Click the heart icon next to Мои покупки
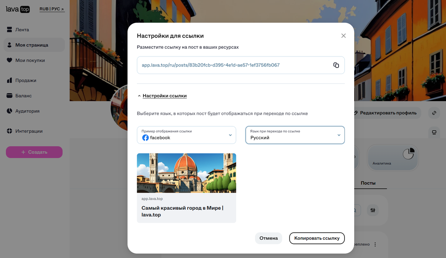Viewport: 446px width, 258px height. [9, 60]
